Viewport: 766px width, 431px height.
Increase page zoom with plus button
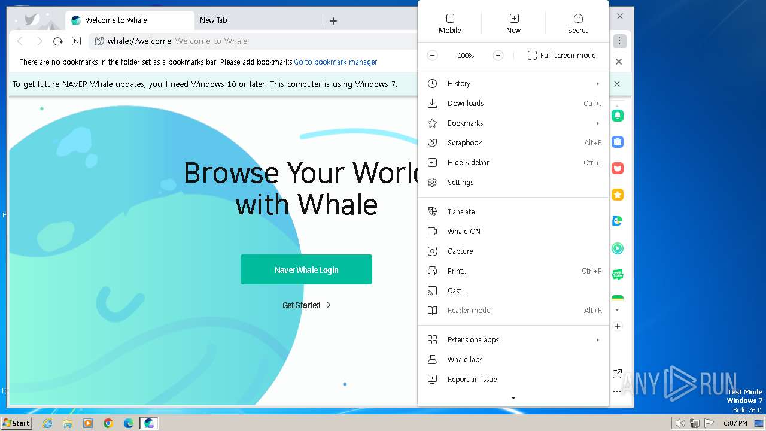click(x=498, y=55)
